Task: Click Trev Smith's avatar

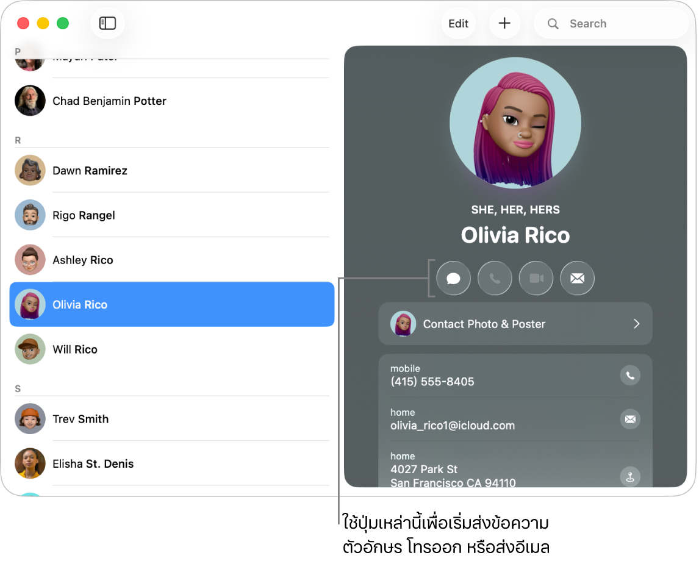Action: [x=30, y=419]
